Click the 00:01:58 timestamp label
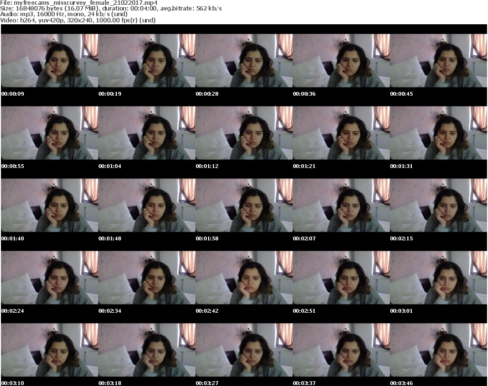The width and height of the screenshot is (488, 386). pos(207,238)
